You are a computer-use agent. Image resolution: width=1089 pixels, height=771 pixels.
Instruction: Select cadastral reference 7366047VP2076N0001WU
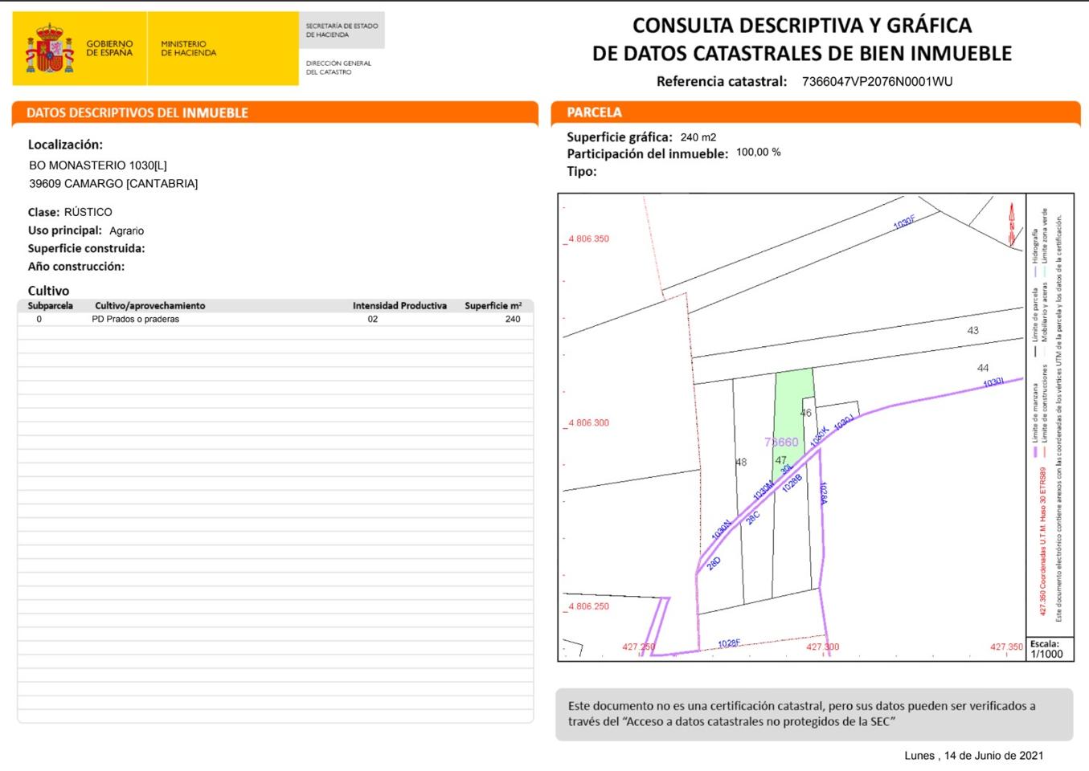click(x=877, y=81)
